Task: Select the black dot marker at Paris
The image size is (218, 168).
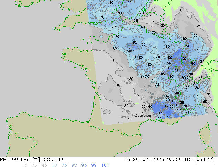Action: tap(130, 48)
